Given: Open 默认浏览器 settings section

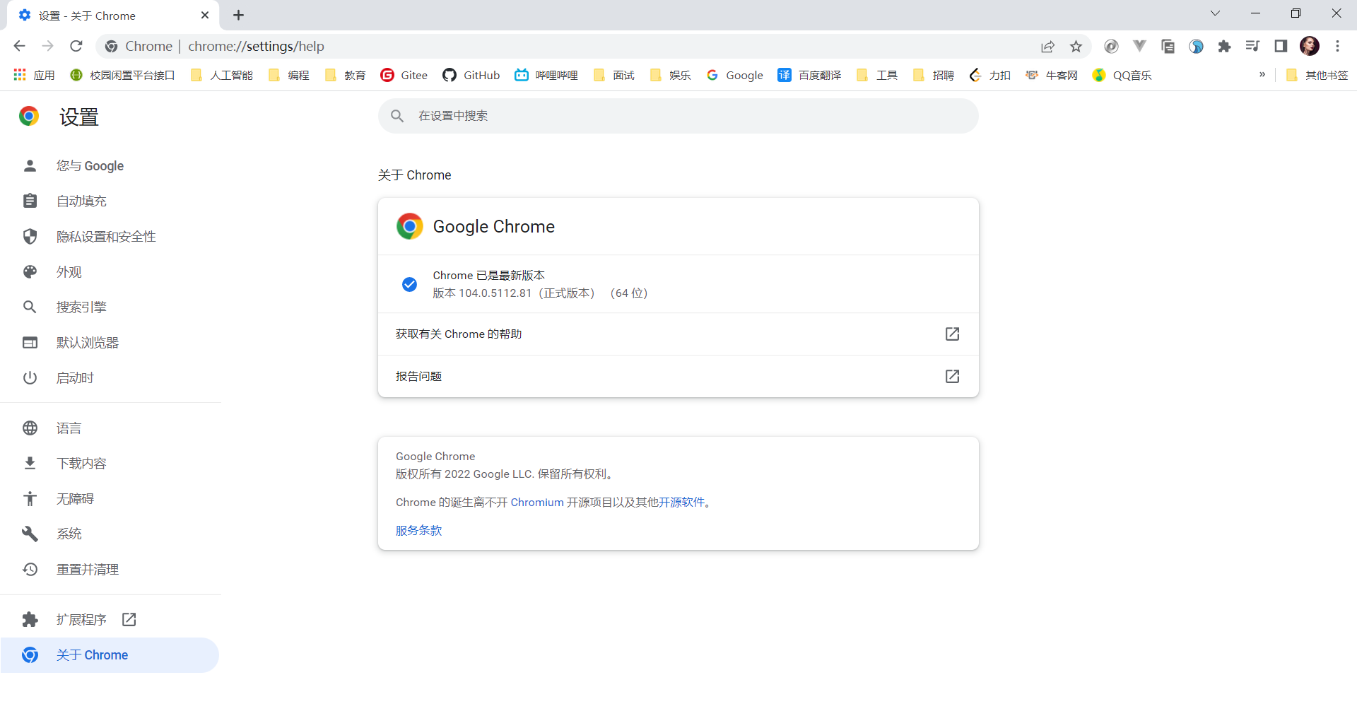Looking at the screenshot, I should (110, 343).
